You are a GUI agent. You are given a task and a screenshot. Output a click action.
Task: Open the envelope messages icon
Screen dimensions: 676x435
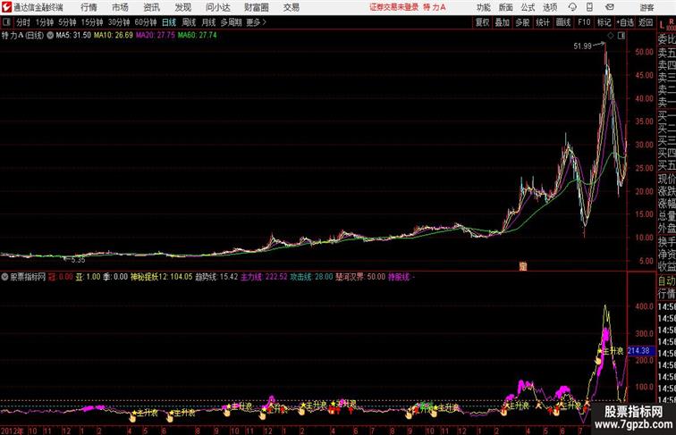[610, 7]
